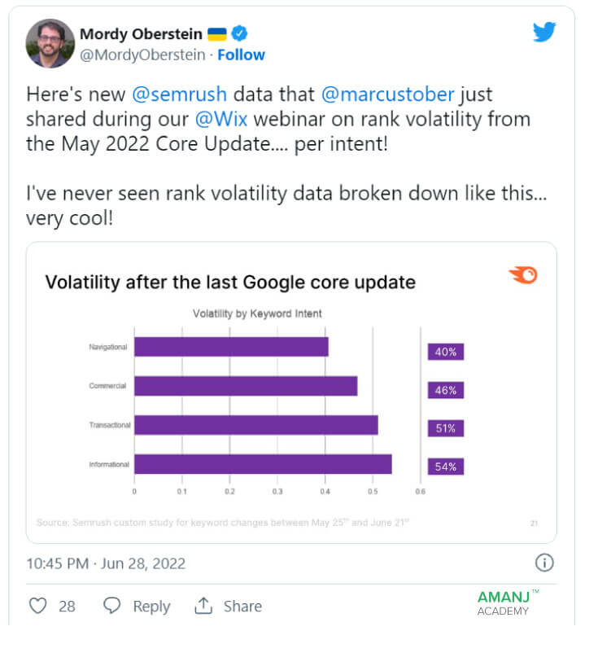Open the 10:45 PM Jun 28, 2022 timestamp
Screen dimensions: 598x666
tap(106, 563)
